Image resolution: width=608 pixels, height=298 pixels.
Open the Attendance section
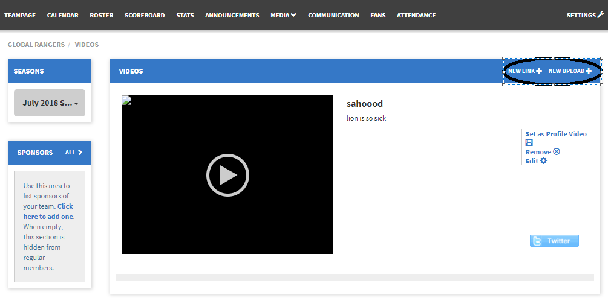[416, 15]
